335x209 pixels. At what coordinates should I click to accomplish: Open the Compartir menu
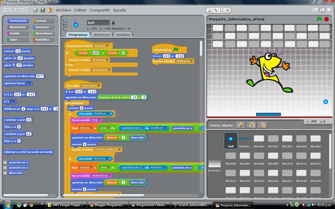coord(99,10)
